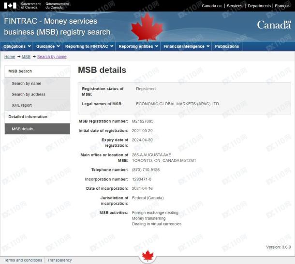
Task: Expand the Financial intelligence dropdown arrow
Action: (x=208, y=46)
